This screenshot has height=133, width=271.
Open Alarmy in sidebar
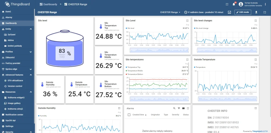pos(17,17)
